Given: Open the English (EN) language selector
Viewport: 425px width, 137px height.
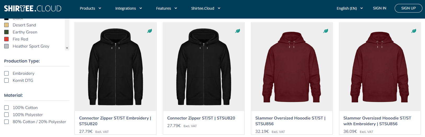Looking at the screenshot, I should 350,8.
